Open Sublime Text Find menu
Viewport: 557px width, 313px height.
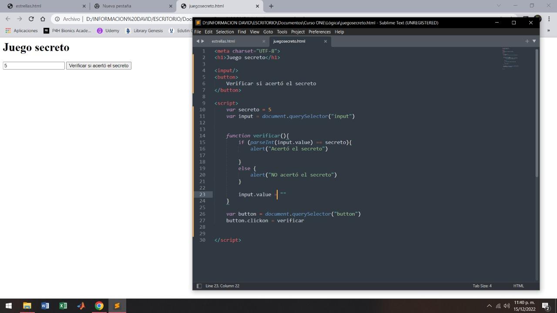coord(242,32)
